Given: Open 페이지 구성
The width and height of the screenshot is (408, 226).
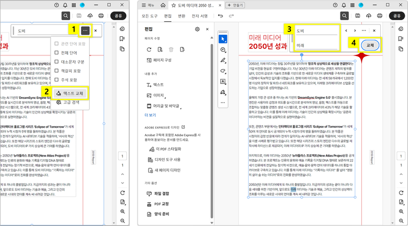Looking at the screenshot, I should tap(159, 60).
